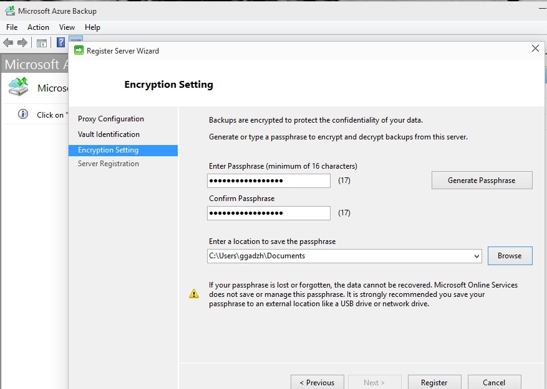Click Generate Passphrase button
The height and width of the screenshot is (389, 547).
[482, 180]
